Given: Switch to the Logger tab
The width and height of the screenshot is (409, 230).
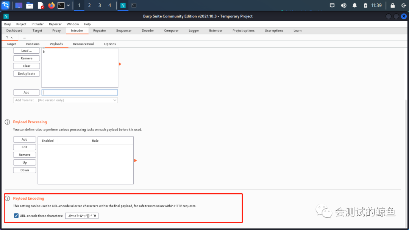Looking at the screenshot, I should (194, 31).
